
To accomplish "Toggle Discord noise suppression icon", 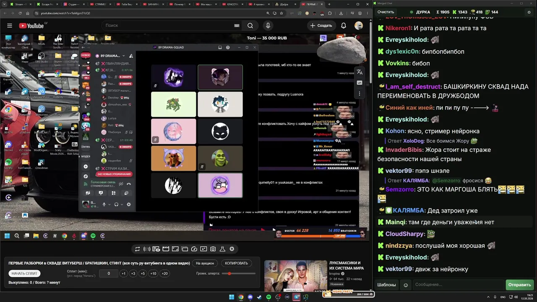I will pyautogui.click(x=121, y=184).
